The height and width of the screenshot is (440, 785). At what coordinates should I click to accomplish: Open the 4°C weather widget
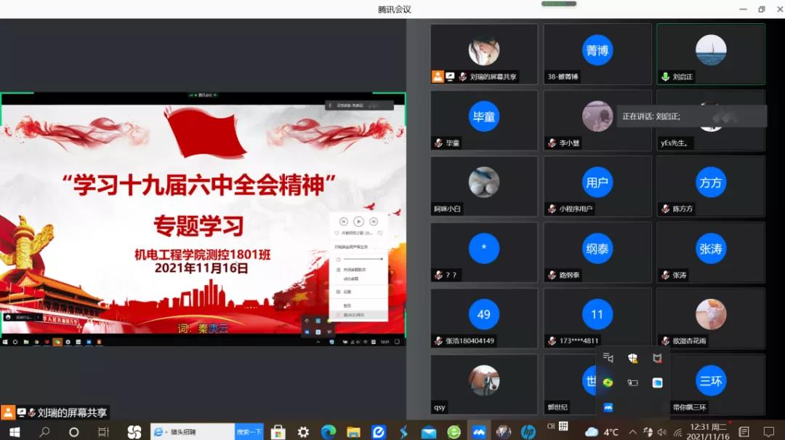pos(603,431)
